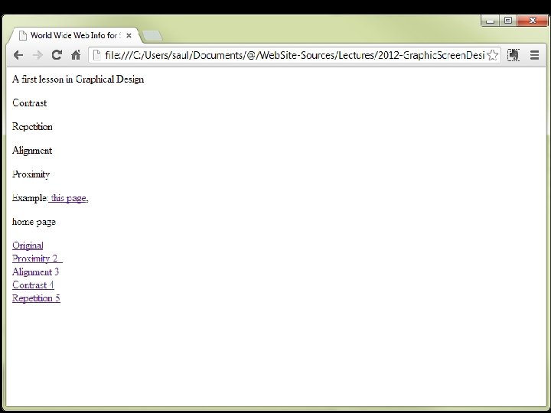Click the 'Example:' label text
The image size is (551, 413).
click(x=30, y=198)
